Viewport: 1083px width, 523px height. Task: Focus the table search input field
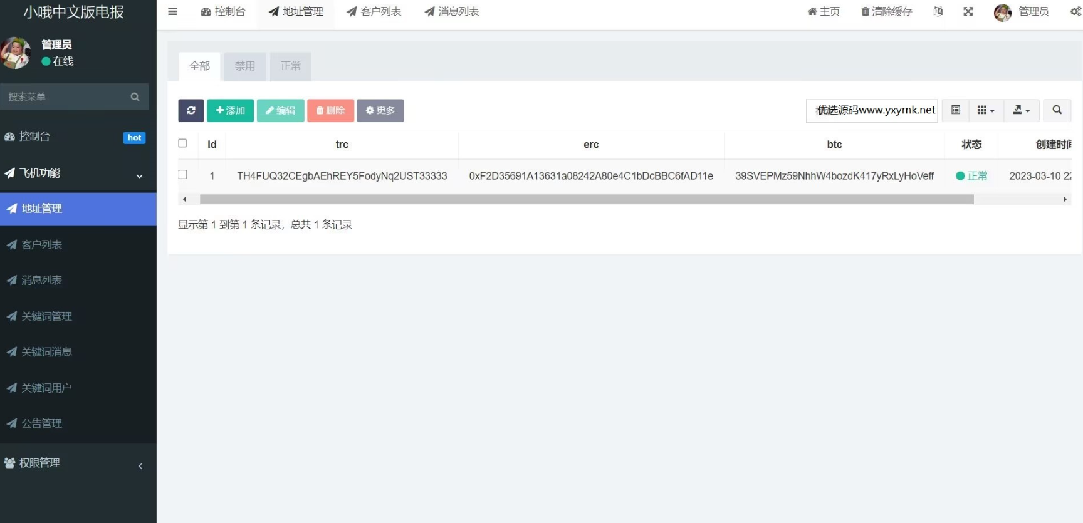(872, 110)
